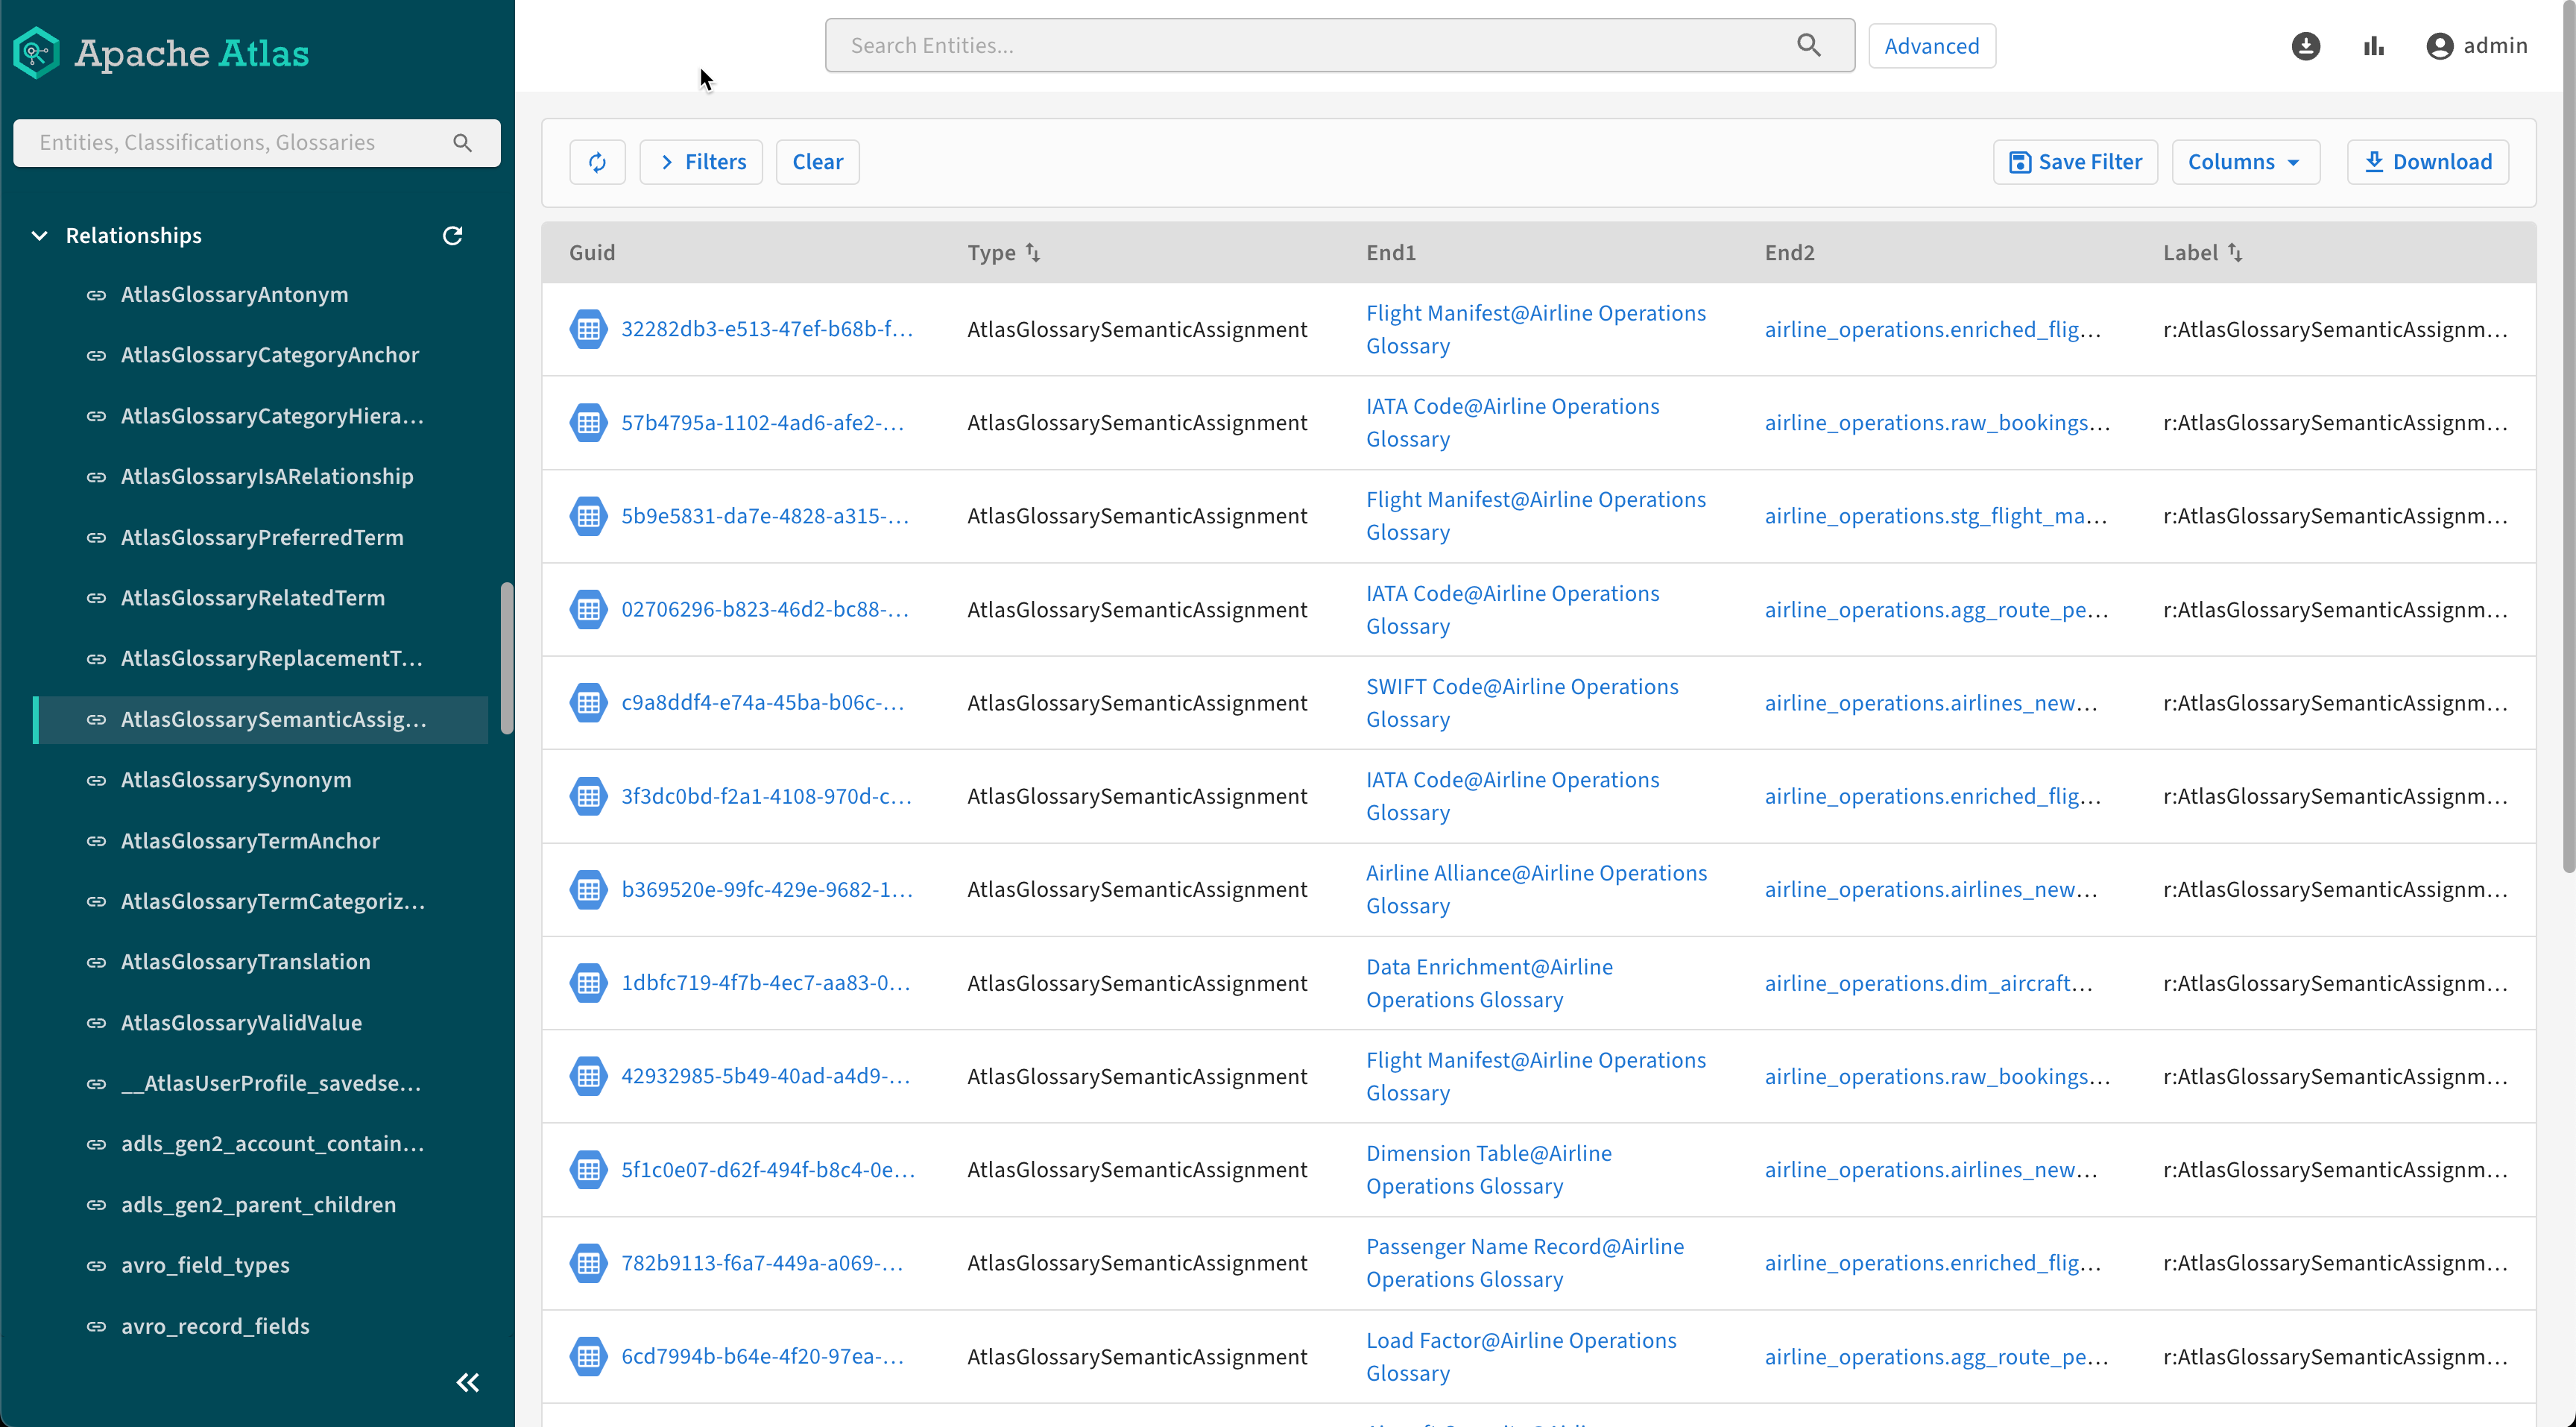Expand the Filters panel

(x=701, y=162)
